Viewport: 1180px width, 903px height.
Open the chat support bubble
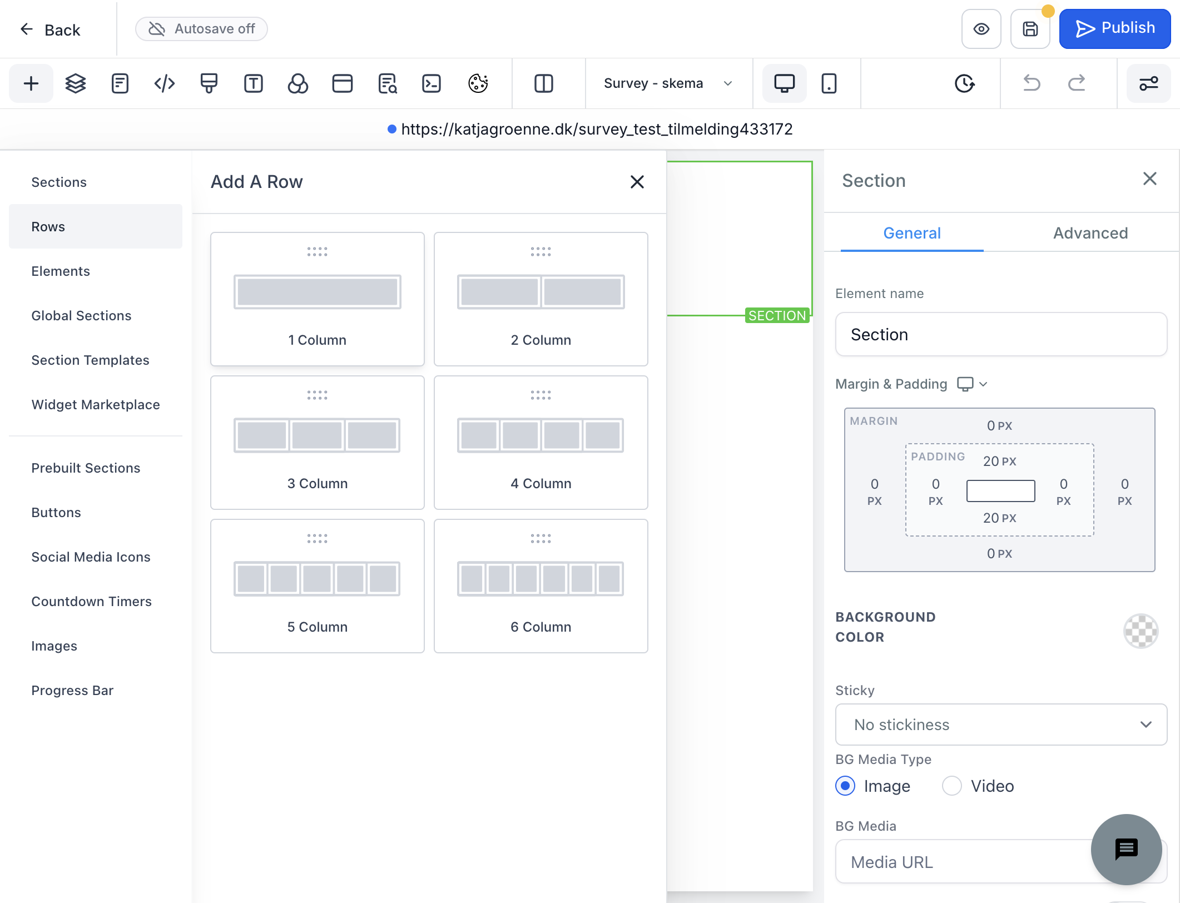click(1127, 849)
